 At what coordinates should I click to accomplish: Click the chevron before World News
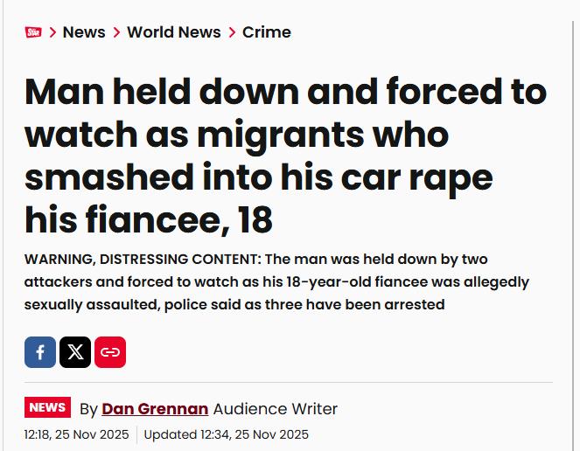[x=116, y=32]
